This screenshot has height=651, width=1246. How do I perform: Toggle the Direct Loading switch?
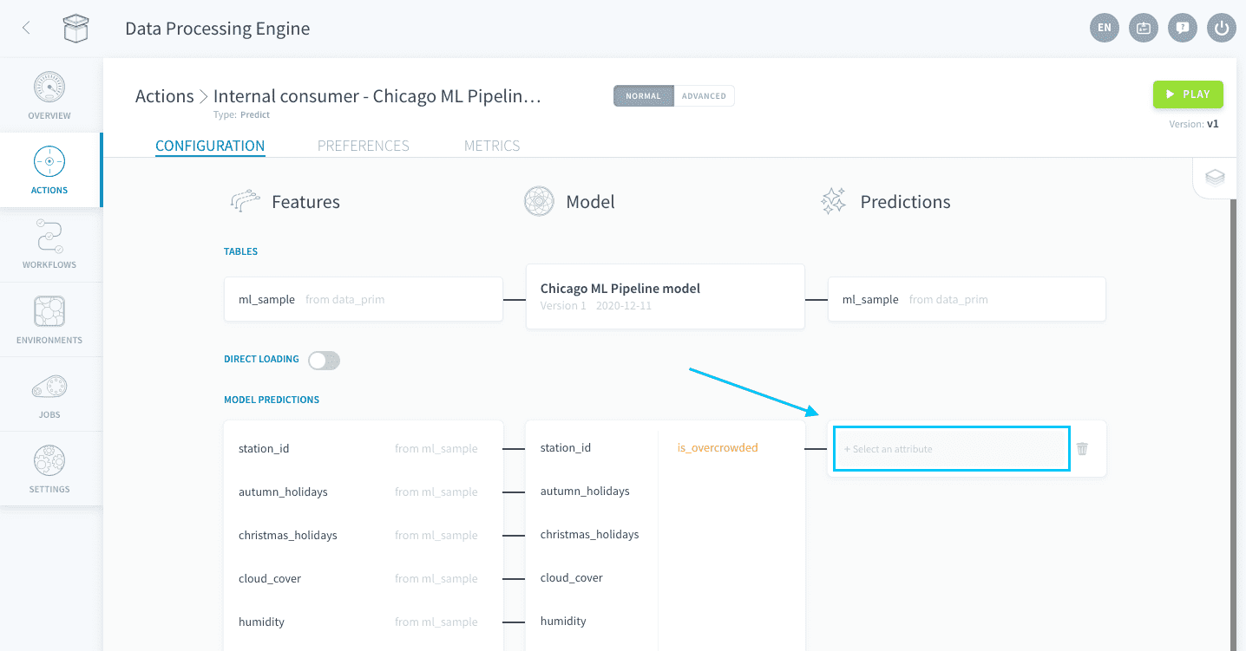tap(324, 360)
